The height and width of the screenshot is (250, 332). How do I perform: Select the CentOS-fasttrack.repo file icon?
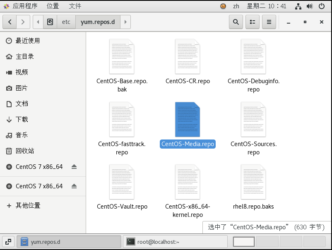[x=122, y=119]
